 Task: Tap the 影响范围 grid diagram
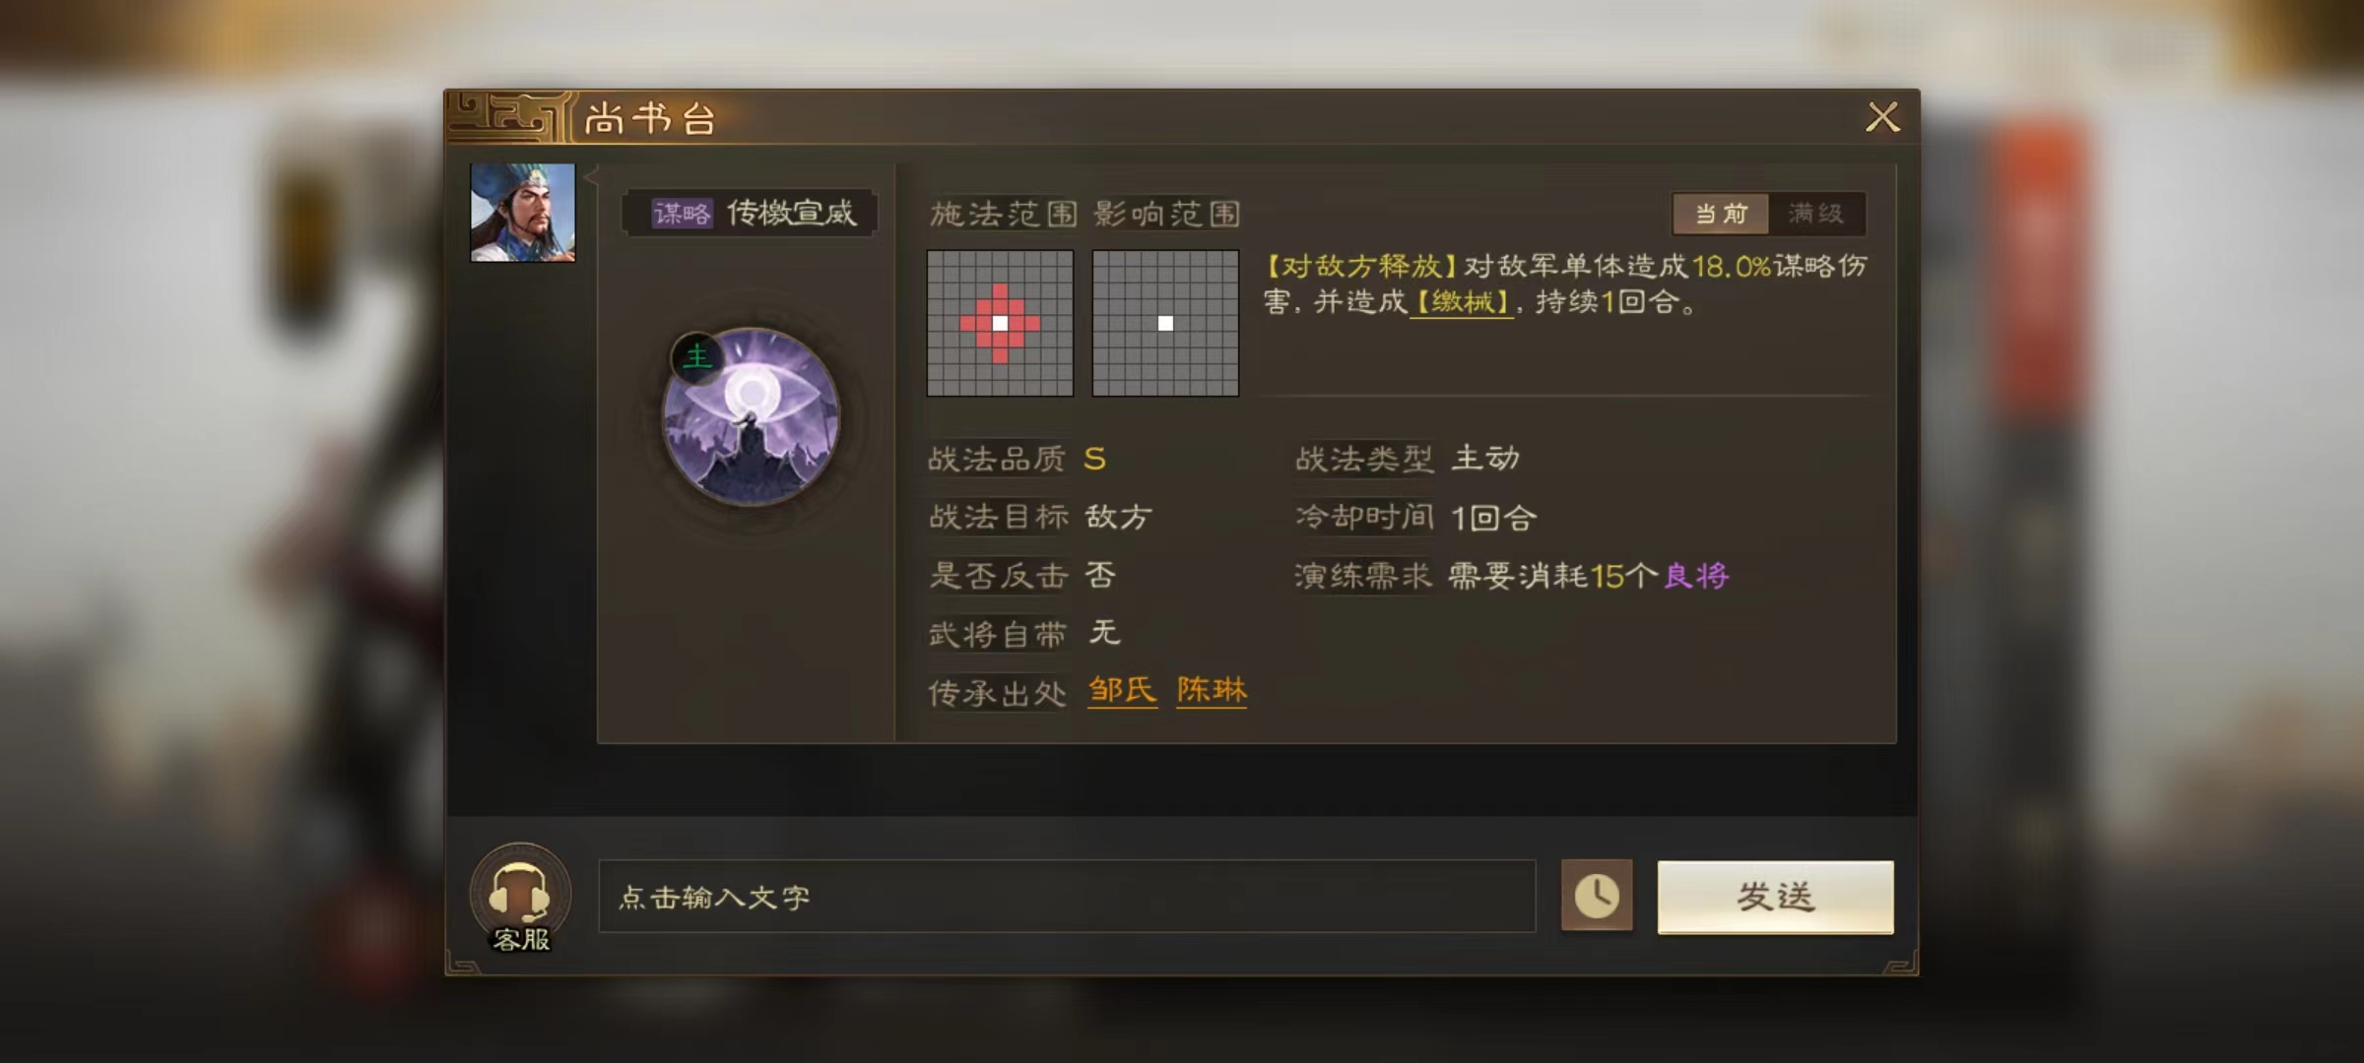[1165, 323]
